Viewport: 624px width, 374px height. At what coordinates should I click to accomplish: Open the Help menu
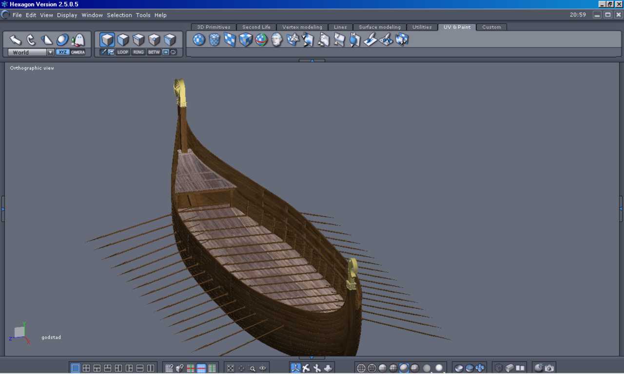click(160, 15)
